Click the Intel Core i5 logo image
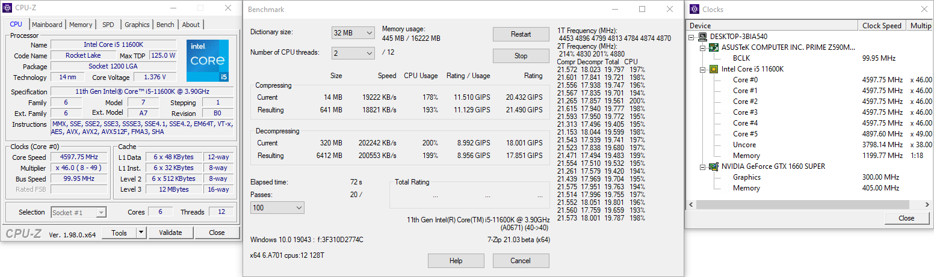The image size is (934, 277). [x=207, y=61]
